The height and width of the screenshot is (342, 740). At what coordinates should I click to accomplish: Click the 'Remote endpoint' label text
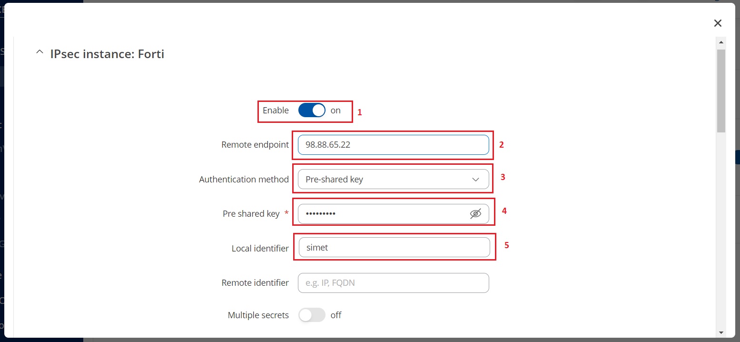(x=255, y=145)
